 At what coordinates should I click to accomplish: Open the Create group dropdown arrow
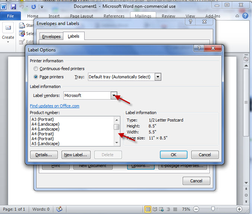tap(8, 42)
